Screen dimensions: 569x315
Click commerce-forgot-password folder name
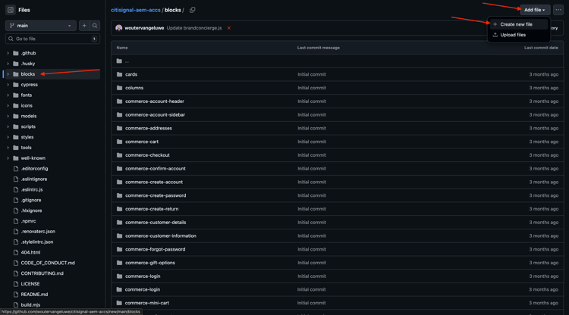(156, 249)
